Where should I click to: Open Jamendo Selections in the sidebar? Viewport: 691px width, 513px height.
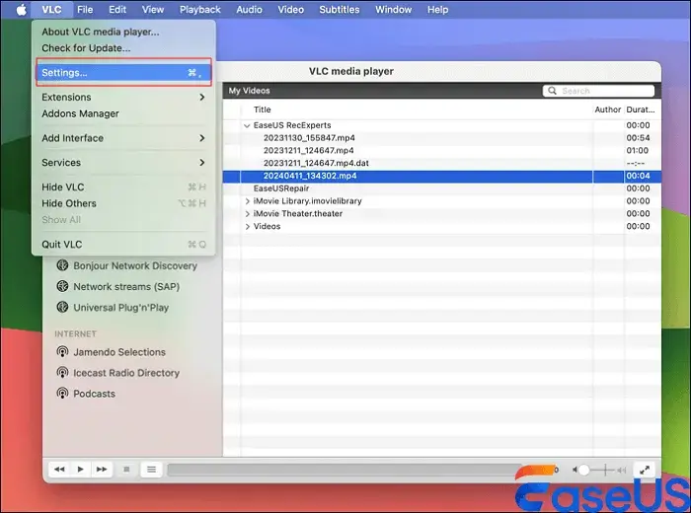tap(119, 352)
